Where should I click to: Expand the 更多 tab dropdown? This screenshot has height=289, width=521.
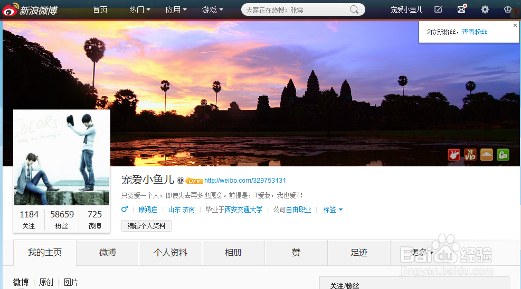point(422,253)
